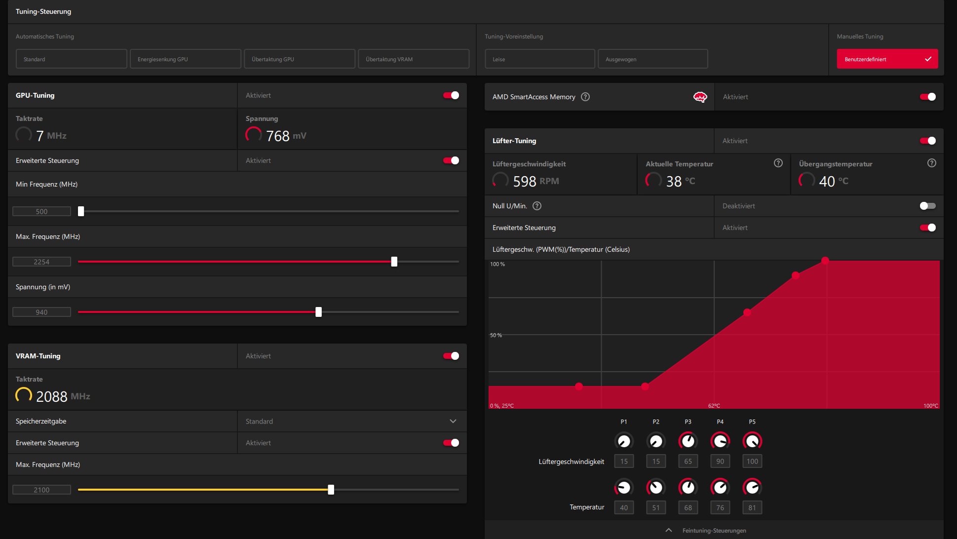
Task: Click the Null U/Min. help icon
Action: 537,206
